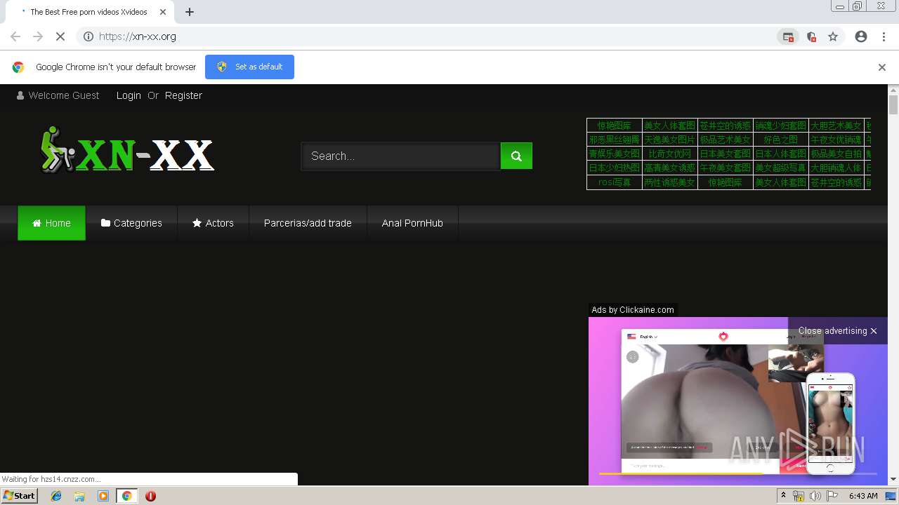Focus the Search input box
The width and height of the screenshot is (899, 505).
point(401,156)
